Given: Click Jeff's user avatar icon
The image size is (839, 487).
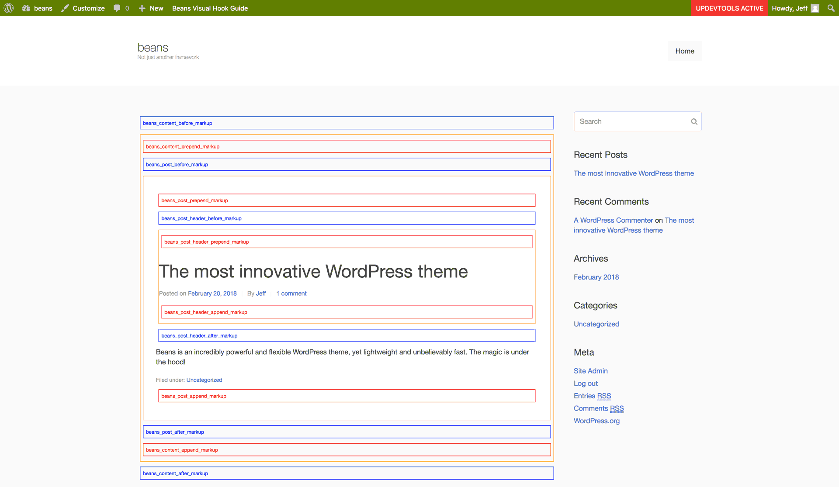Looking at the screenshot, I should [x=815, y=8].
